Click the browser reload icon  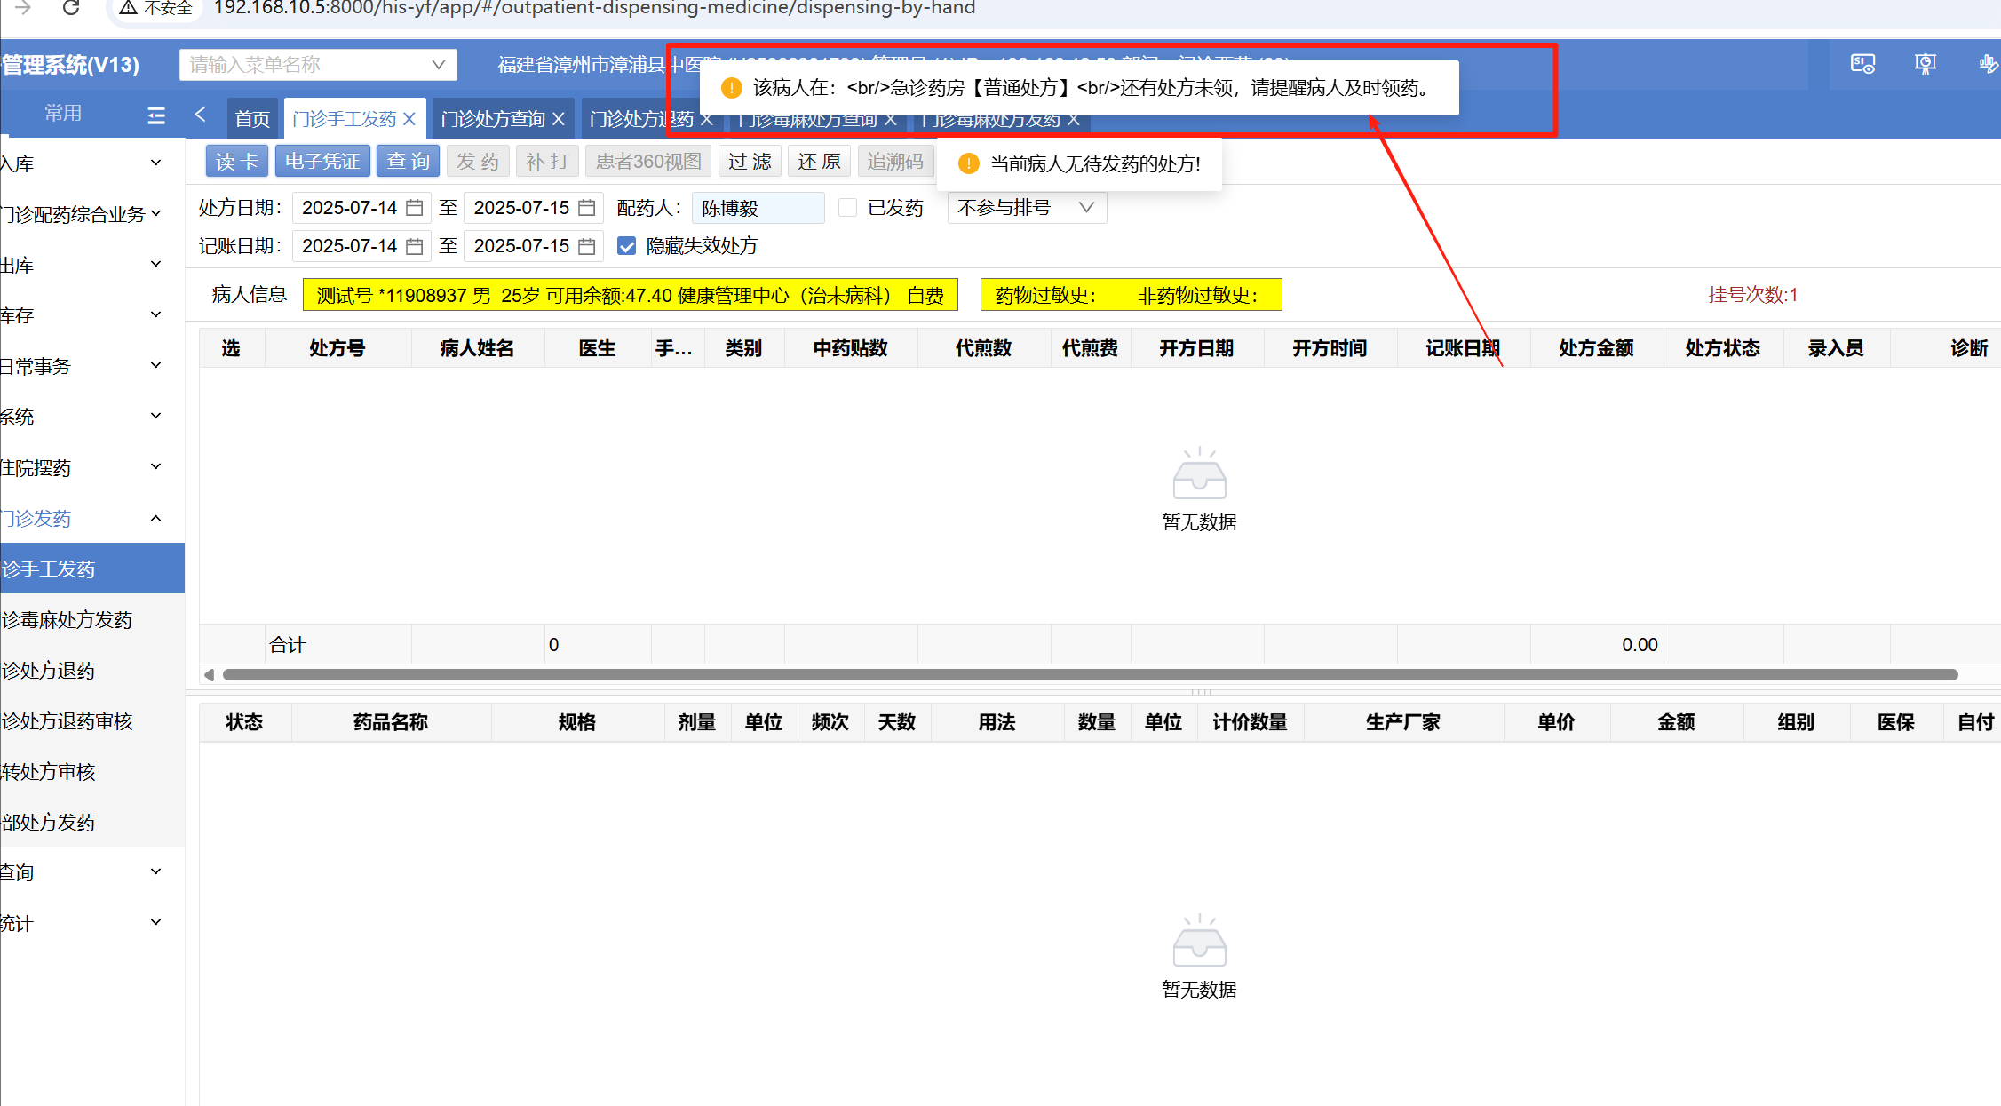[x=71, y=8]
